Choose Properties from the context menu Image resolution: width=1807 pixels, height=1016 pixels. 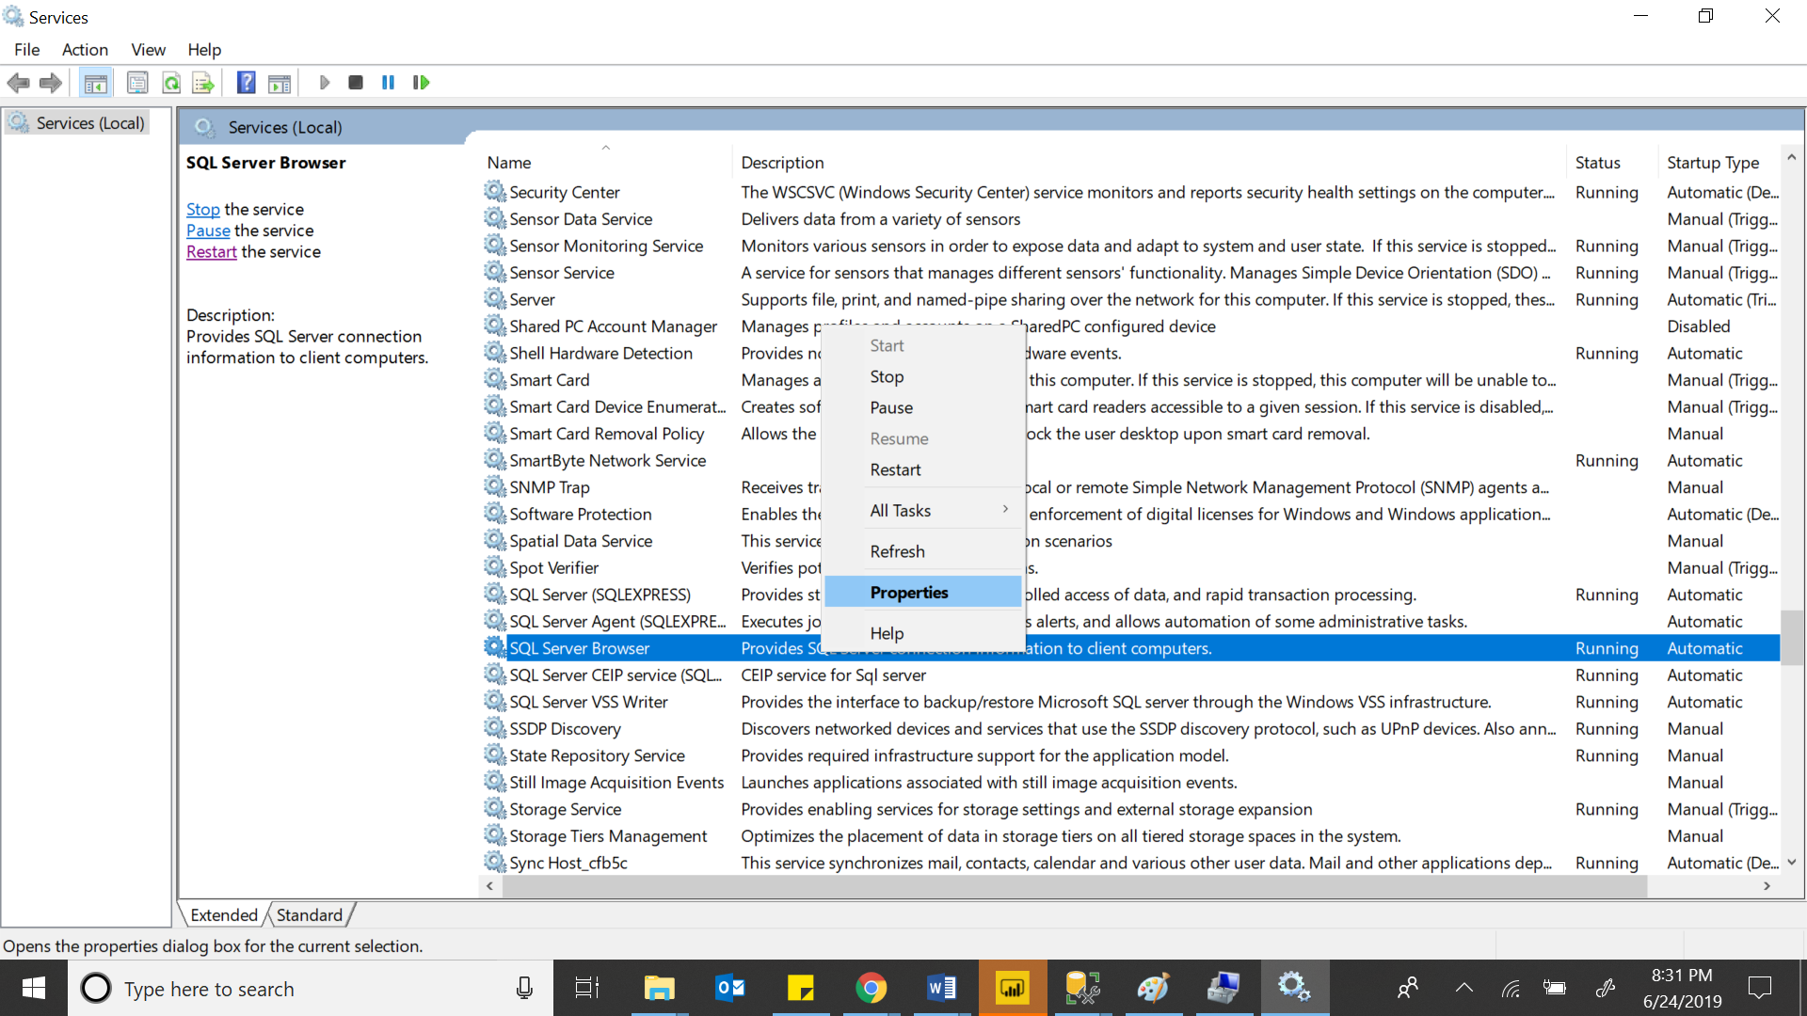908,592
